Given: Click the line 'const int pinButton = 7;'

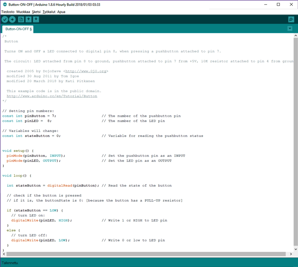Looking at the screenshot, I should click(x=29, y=116).
